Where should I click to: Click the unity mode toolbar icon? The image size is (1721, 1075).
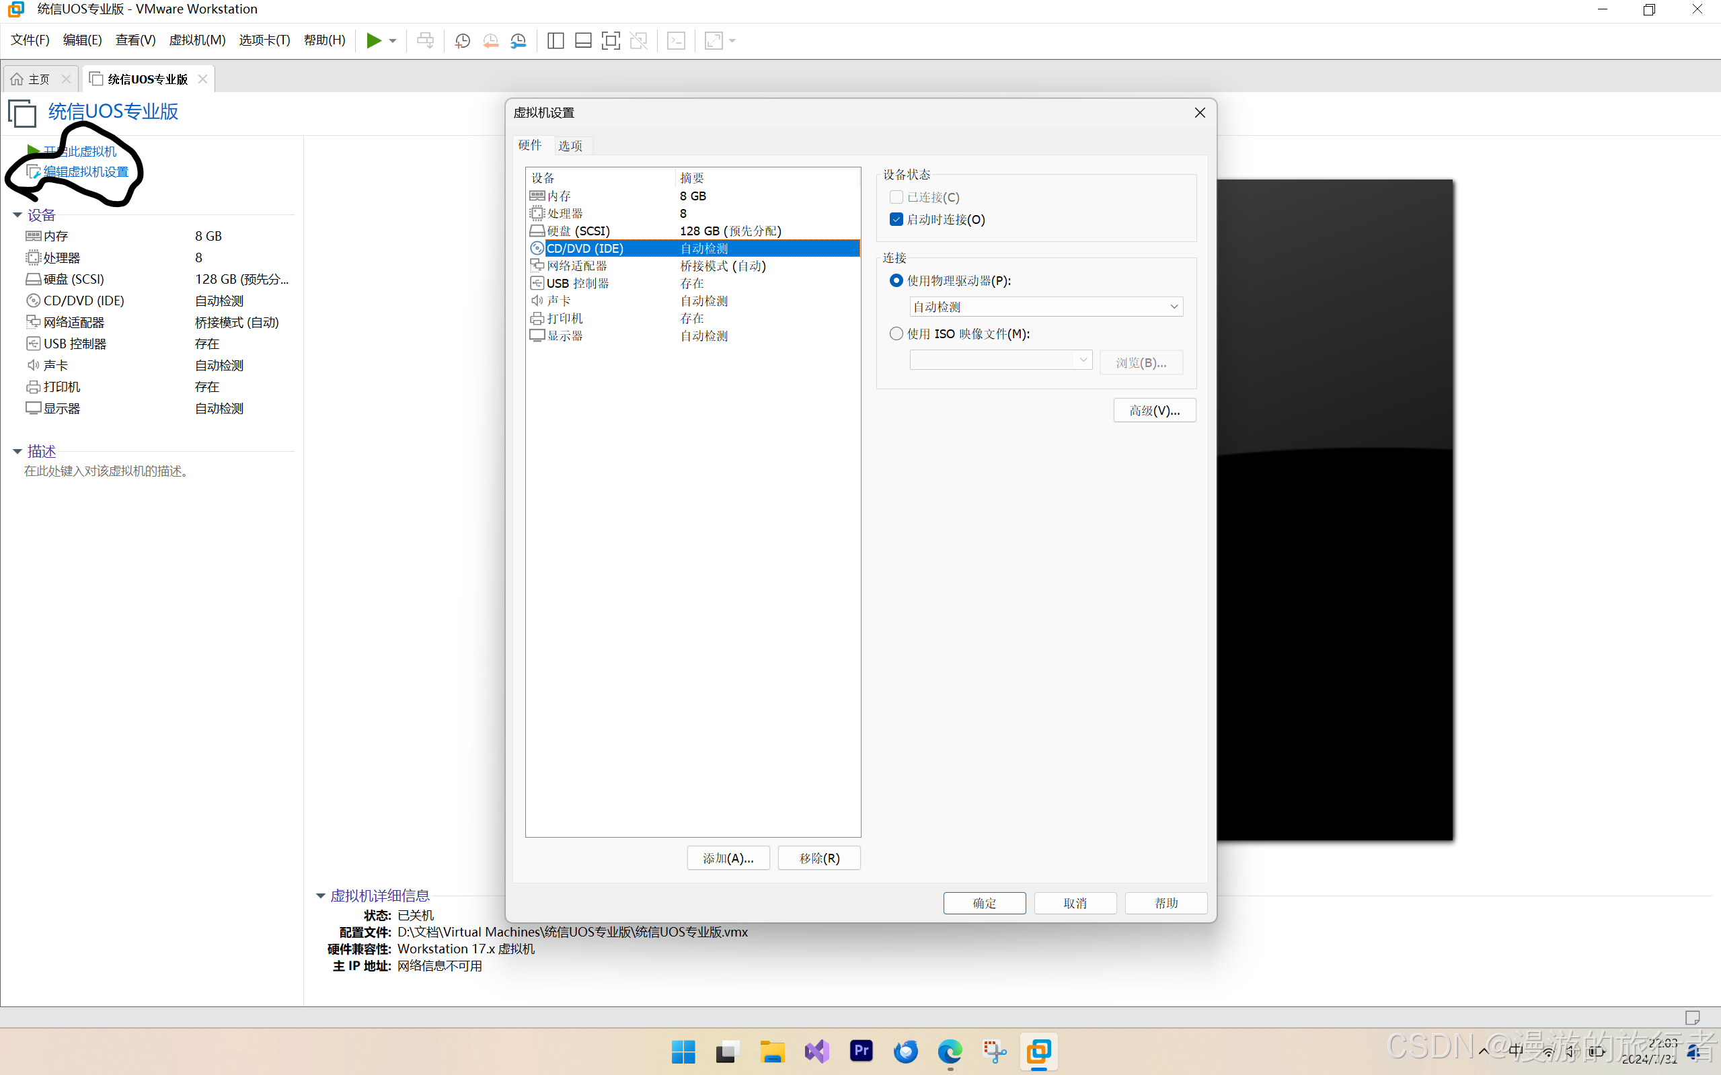(x=639, y=40)
